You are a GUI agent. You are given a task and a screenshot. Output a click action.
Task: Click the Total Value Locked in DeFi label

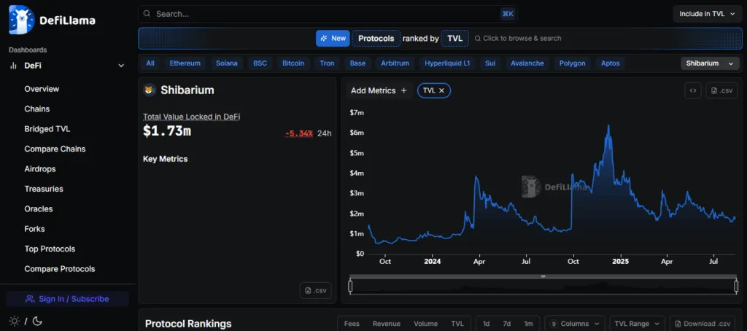[192, 117]
